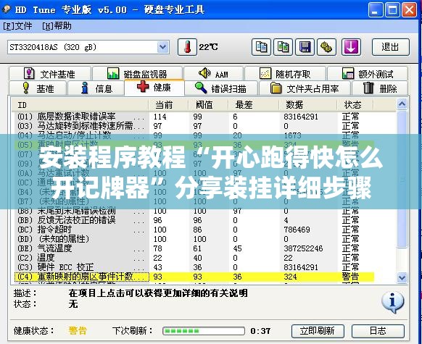Click the refresh countdown progress bar
422x344 pixels.
pyautogui.click(x=204, y=331)
